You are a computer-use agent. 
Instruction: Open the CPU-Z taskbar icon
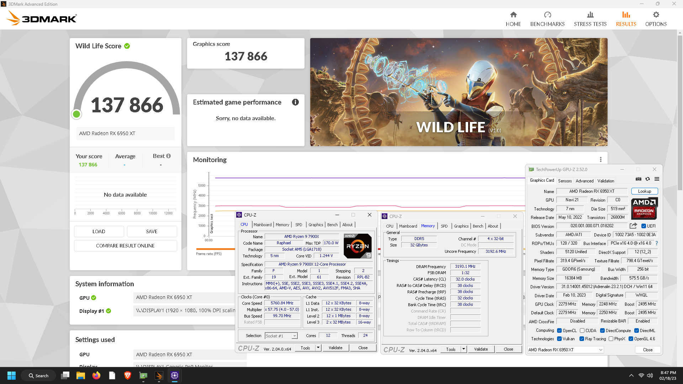coord(175,375)
